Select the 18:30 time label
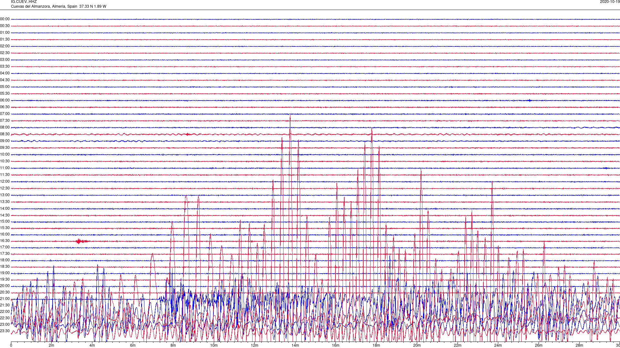 coord(5,266)
